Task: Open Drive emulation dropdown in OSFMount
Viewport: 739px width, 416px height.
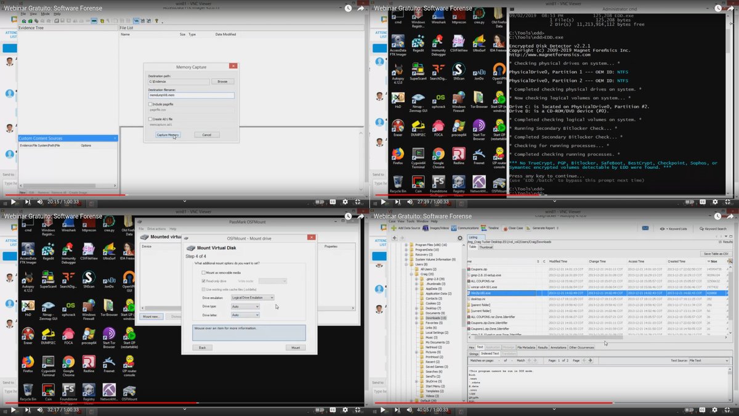Action: coord(252,298)
